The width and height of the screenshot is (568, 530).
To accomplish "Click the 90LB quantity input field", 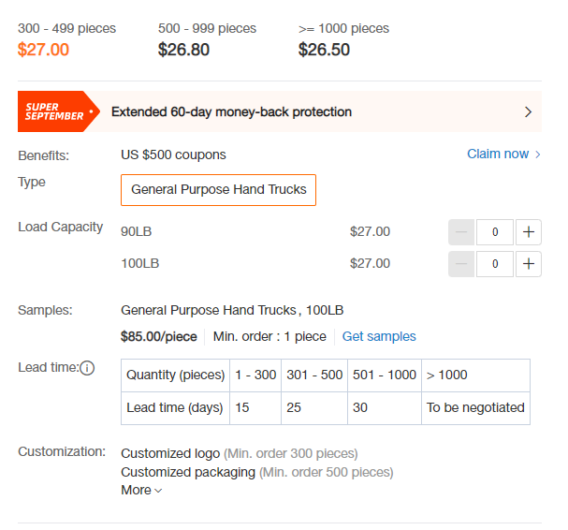I will point(495,231).
